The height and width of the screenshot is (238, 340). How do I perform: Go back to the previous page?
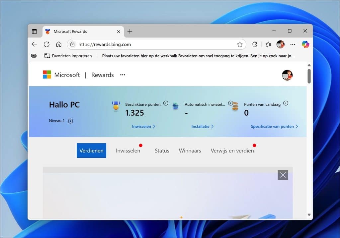35,44
